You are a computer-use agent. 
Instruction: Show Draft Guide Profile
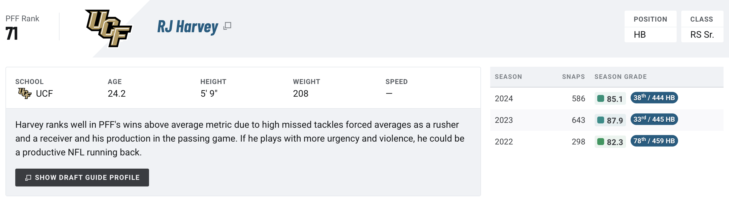point(82,178)
